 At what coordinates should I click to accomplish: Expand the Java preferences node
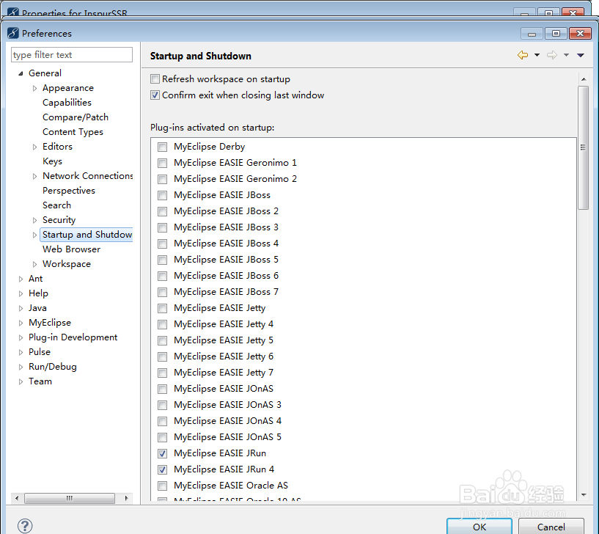pos(21,308)
